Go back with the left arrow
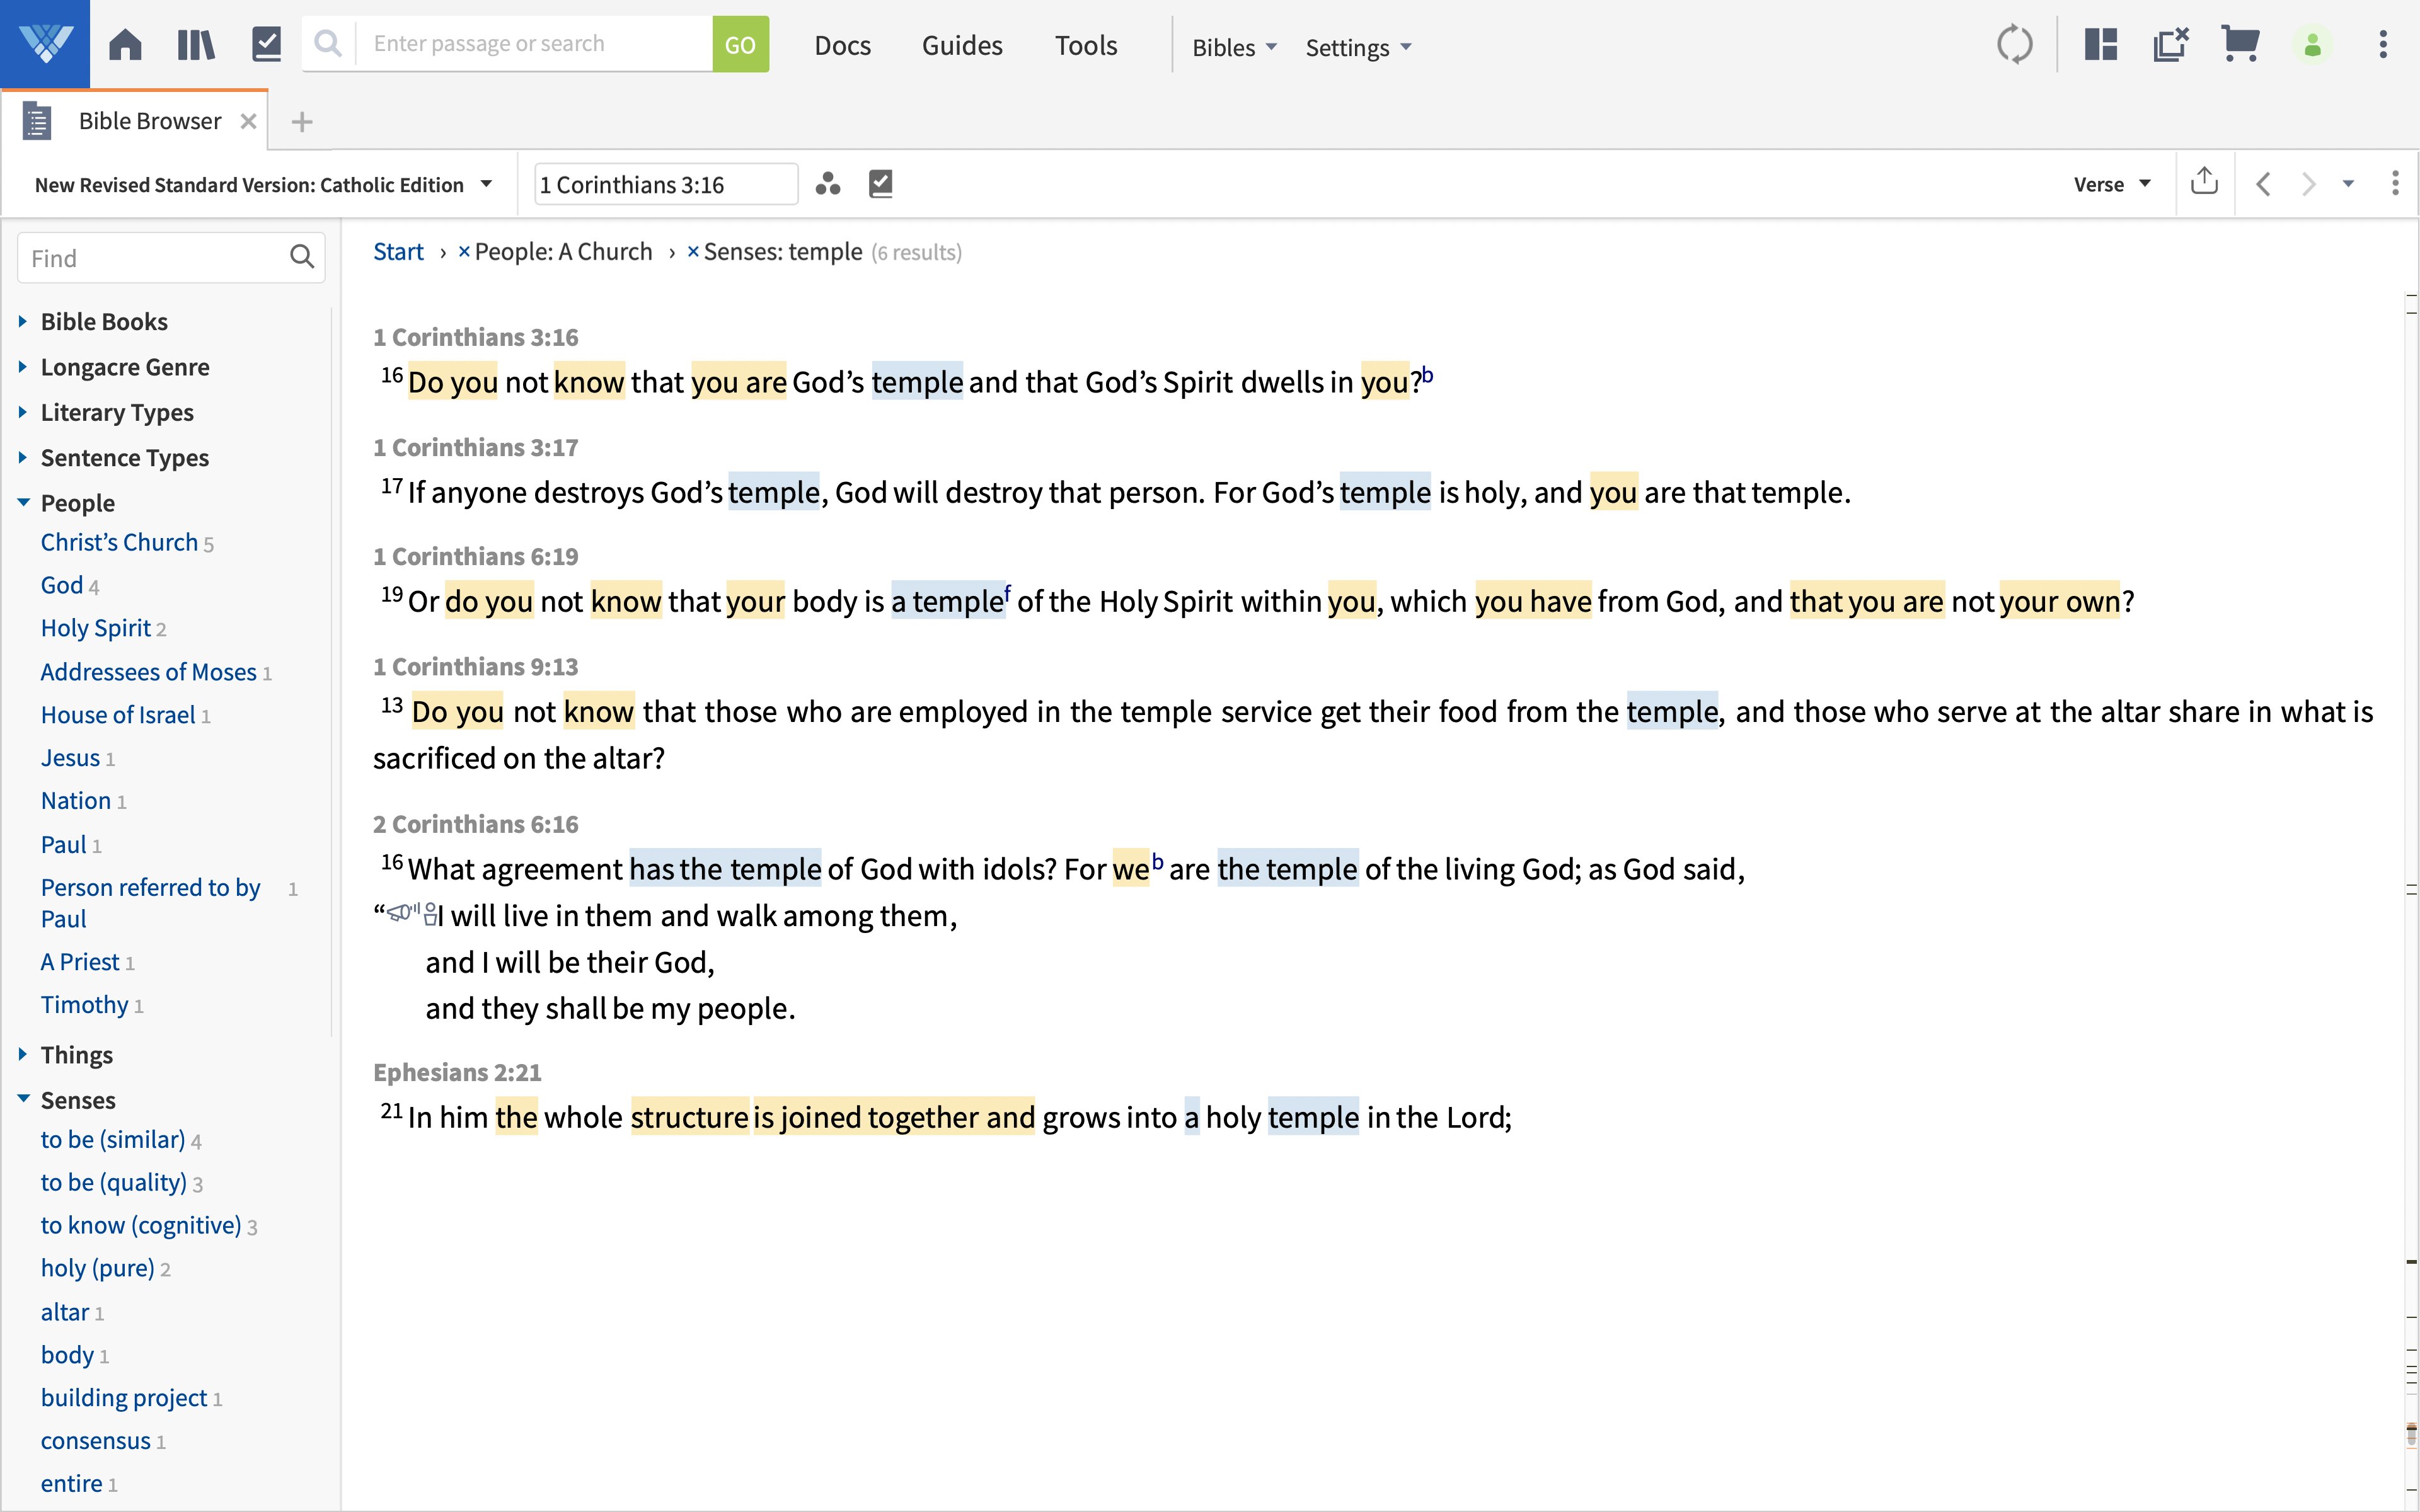Screen dimensions: 2420x1512 tap(2264, 184)
